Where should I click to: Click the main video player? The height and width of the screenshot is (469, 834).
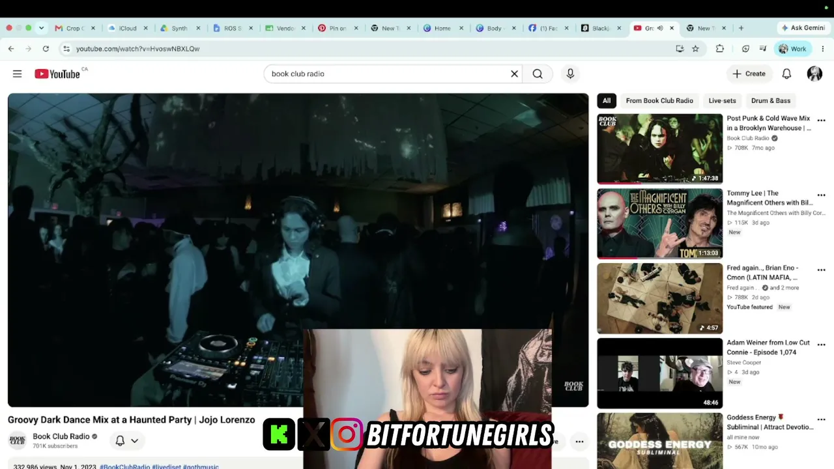click(x=298, y=250)
